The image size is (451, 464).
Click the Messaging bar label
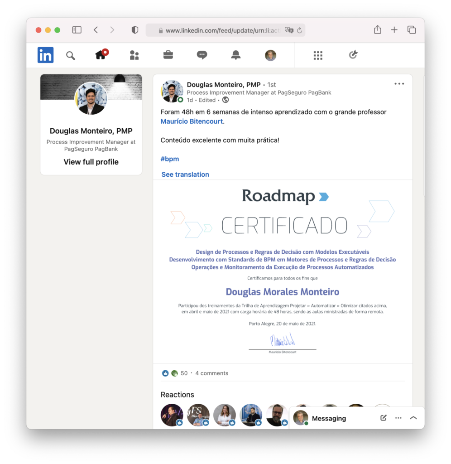point(329,418)
